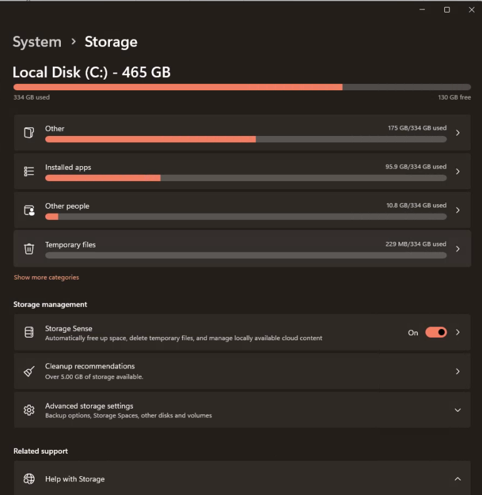The height and width of the screenshot is (495, 482).
Task: Click the Other category documents icon
Action: click(29, 133)
